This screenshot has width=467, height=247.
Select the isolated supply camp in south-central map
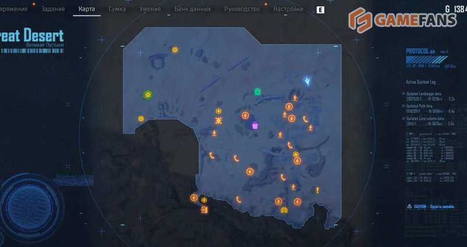pos(250,171)
